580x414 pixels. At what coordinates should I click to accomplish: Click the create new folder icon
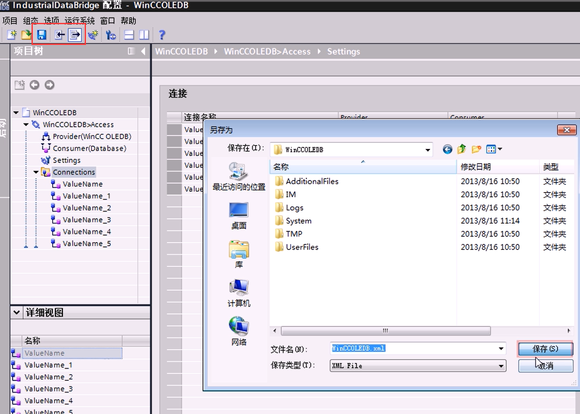[x=476, y=149]
